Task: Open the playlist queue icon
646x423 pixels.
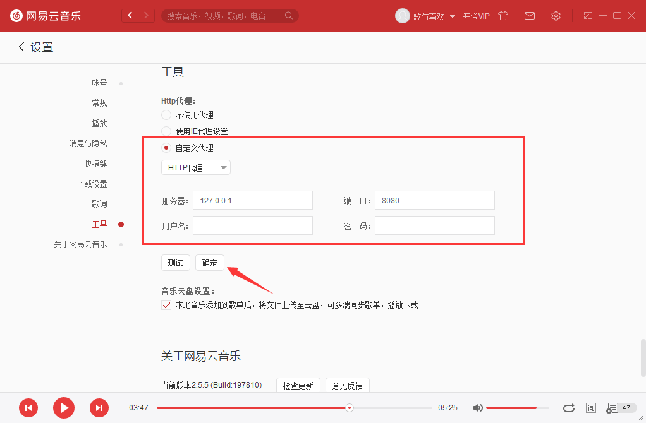Action: (x=612, y=408)
